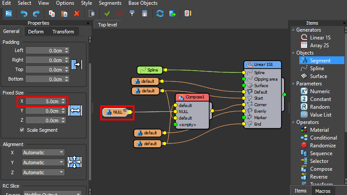The width and height of the screenshot is (347, 195).
Task: Toggle the Padding arrow icon button
Action: [x=76, y=65]
